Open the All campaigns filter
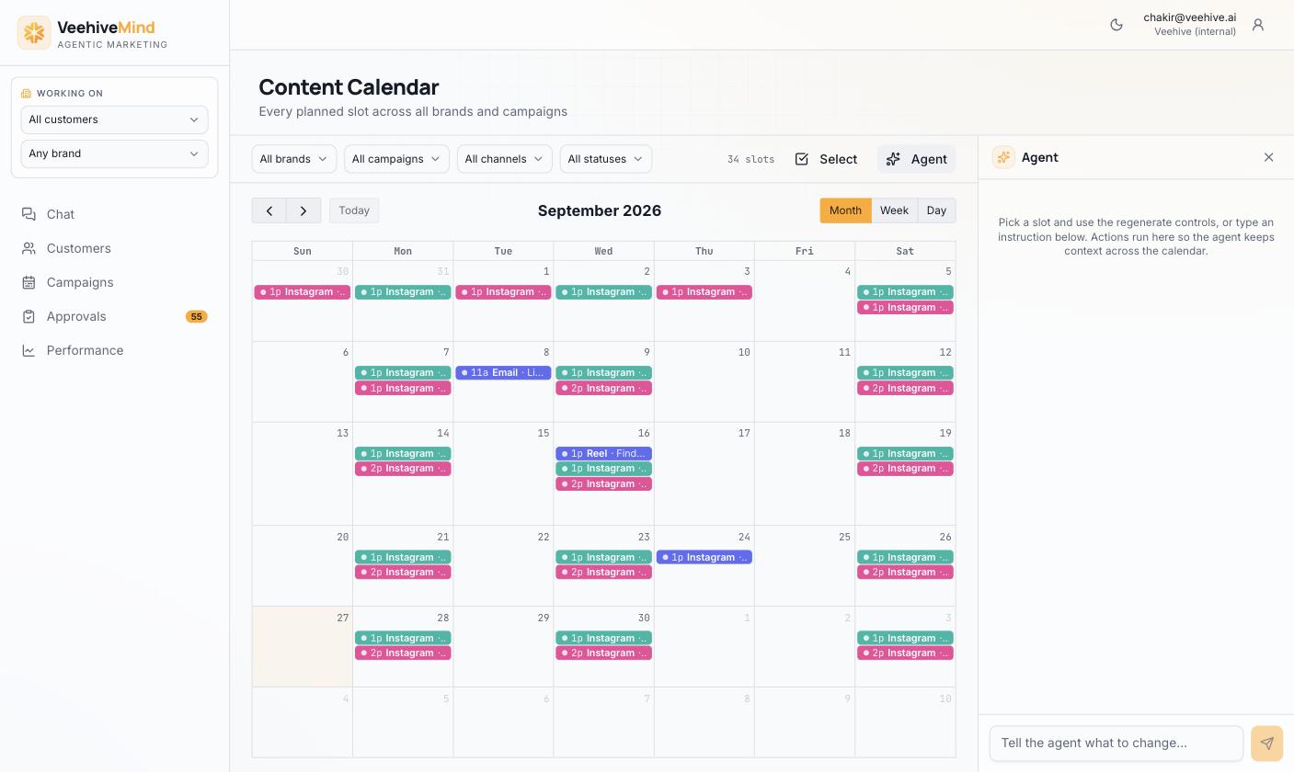 [x=396, y=159]
